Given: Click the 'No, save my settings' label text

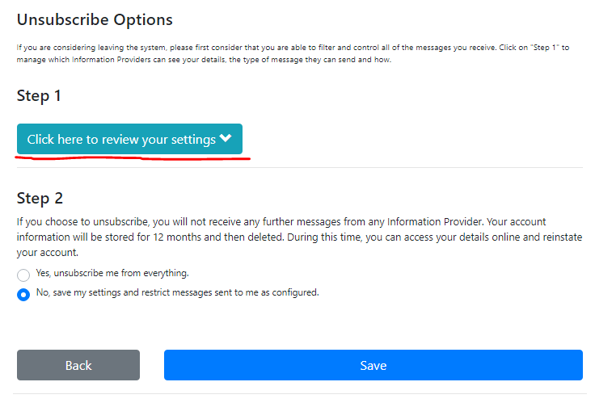Looking at the screenshot, I should click(177, 293).
